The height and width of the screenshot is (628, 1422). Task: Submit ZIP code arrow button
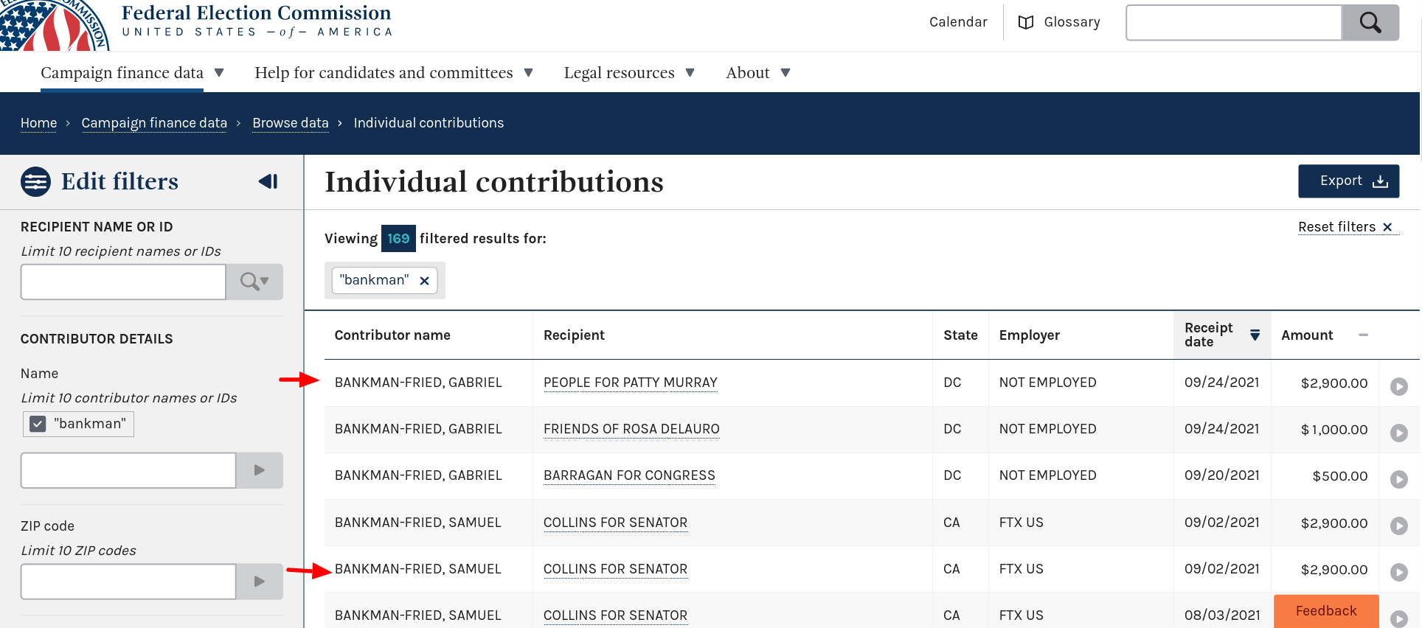point(260,582)
